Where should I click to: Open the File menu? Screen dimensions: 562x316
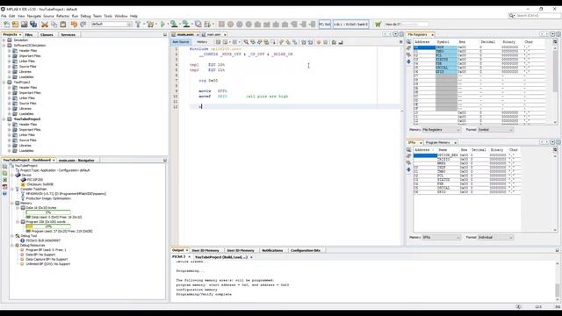(x=4, y=16)
